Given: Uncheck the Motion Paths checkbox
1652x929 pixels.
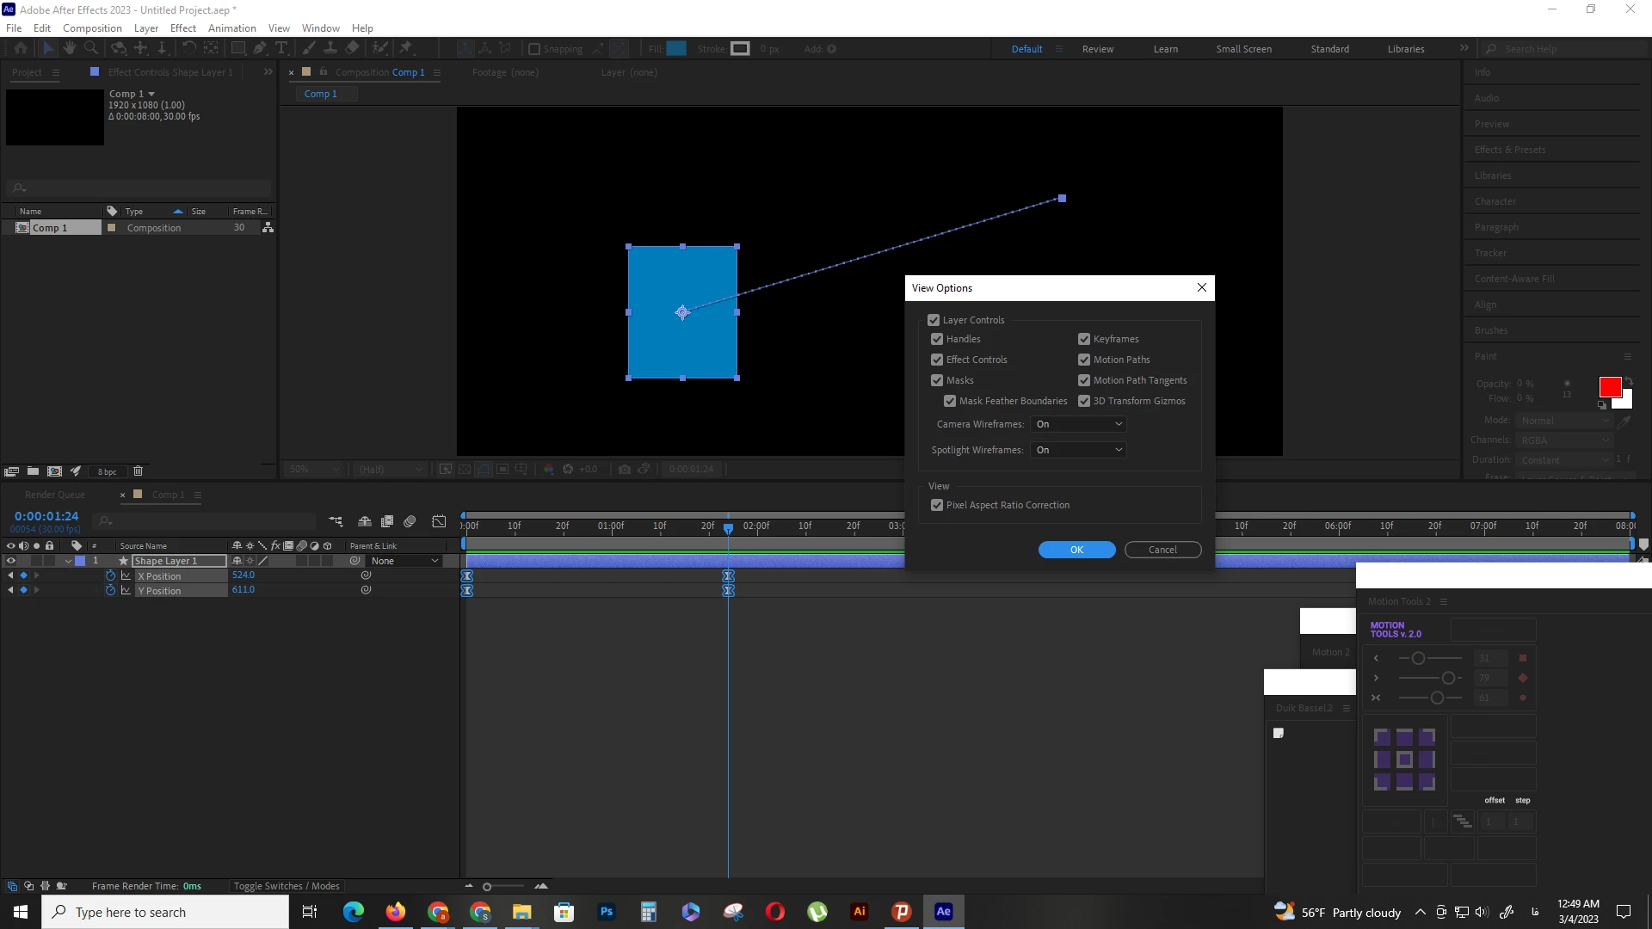Looking at the screenshot, I should (1084, 360).
